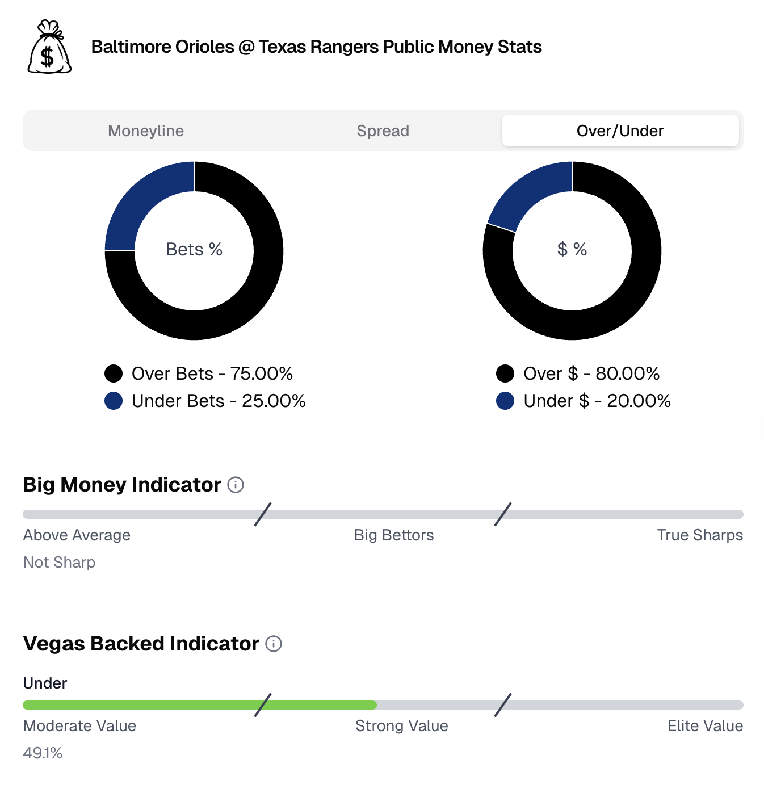Image resolution: width=764 pixels, height=789 pixels.
Task: Click the green Vegas Backed value bar
Action: click(x=200, y=705)
